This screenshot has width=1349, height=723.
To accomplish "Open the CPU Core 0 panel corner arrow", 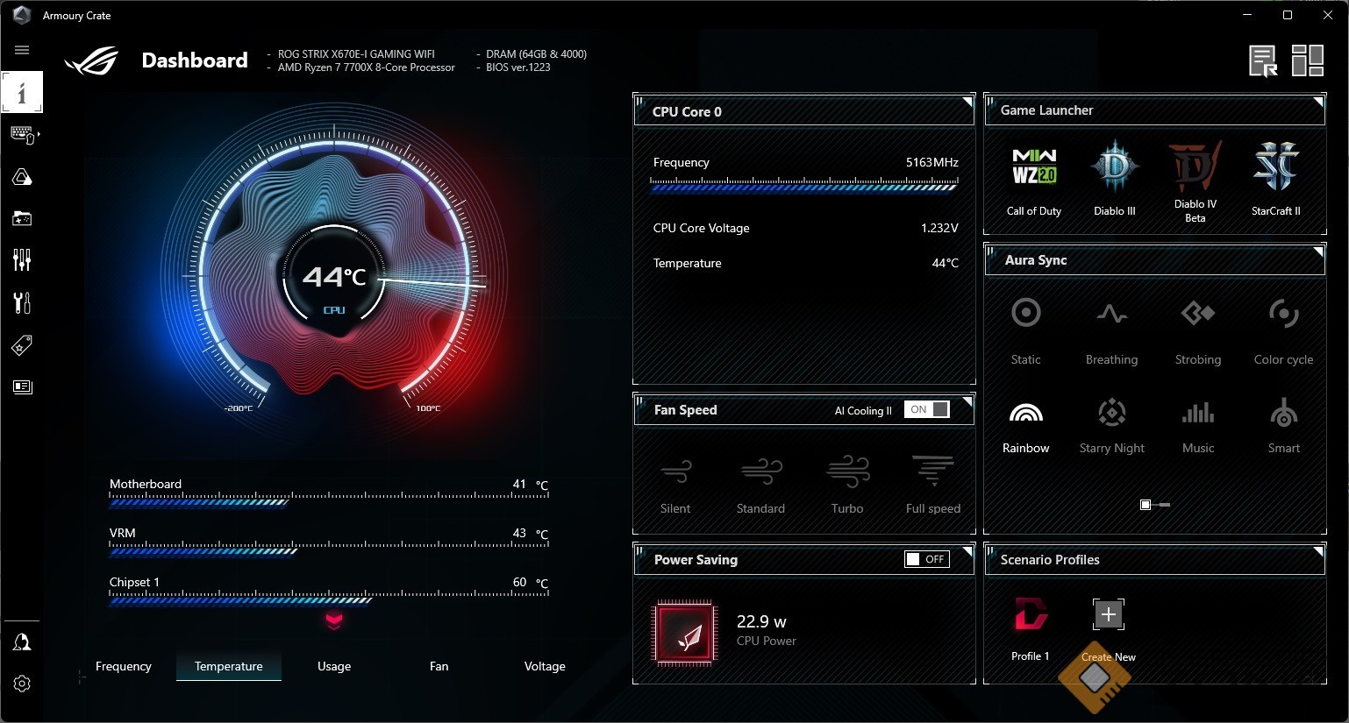I will [967, 103].
